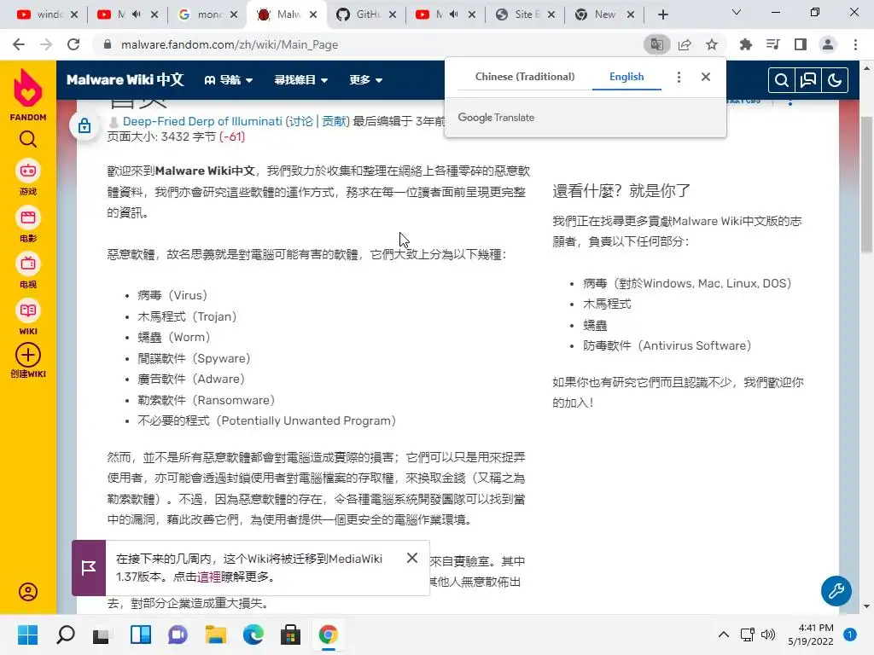Expand the 导航 navigation dropdown
874x655 pixels.
229,80
